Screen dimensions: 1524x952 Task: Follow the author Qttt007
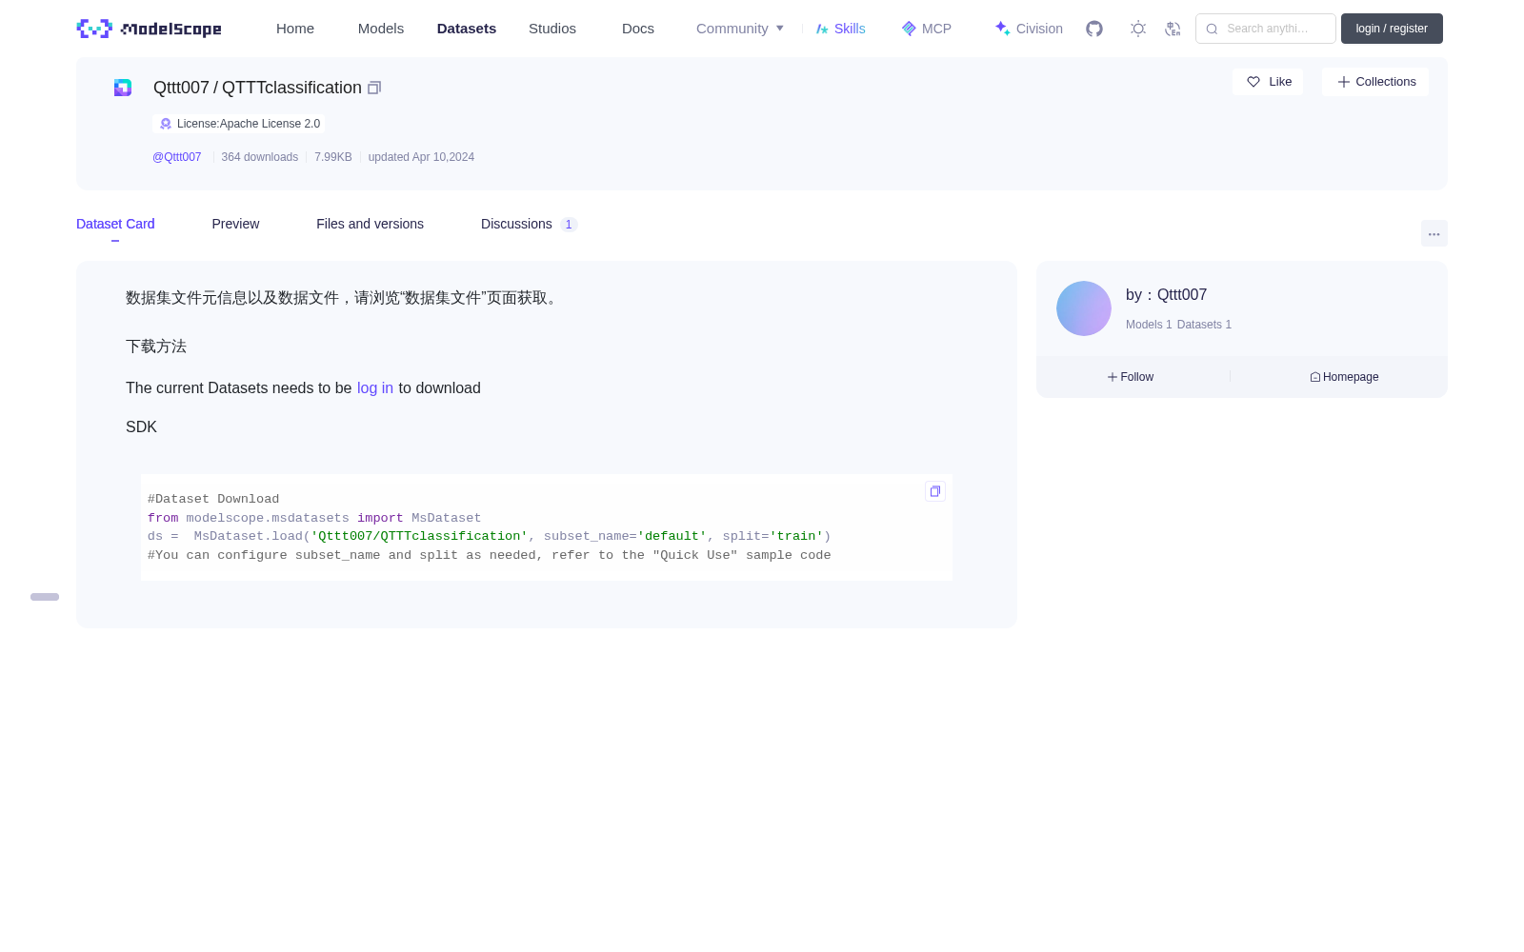[1131, 377]
